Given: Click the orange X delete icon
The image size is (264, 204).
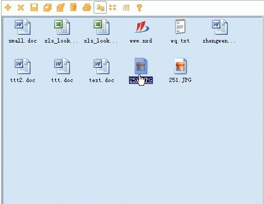Looking at the screenshot, I should point(21,7).
